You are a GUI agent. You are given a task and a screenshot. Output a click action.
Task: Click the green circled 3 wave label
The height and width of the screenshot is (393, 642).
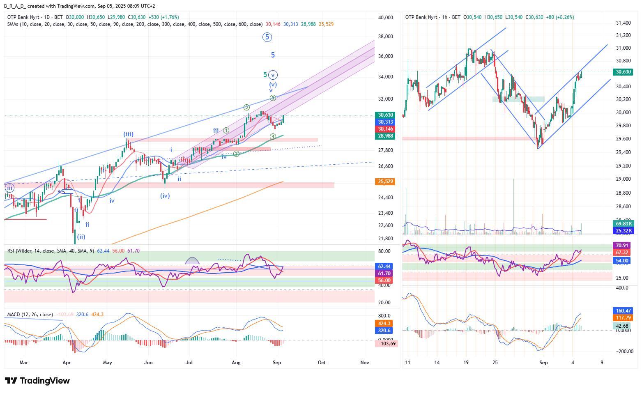(246, 108)
